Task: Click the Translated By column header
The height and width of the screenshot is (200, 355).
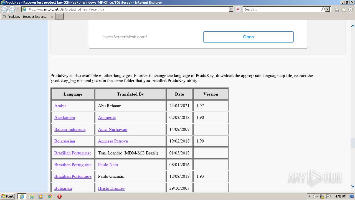Action: (130, 94)
